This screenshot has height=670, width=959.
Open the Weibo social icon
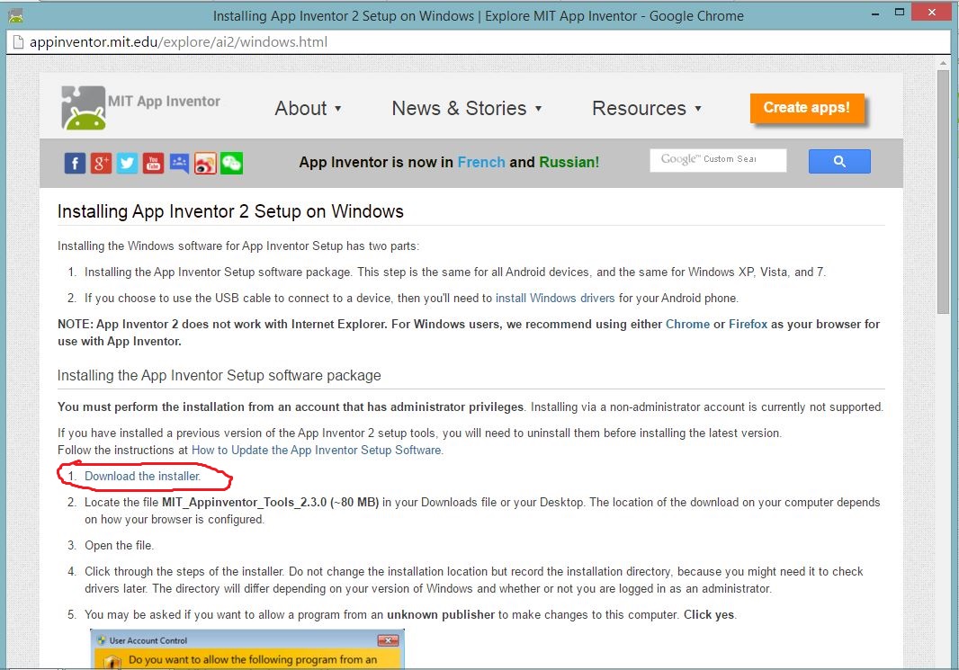click(x=205, y=163)
